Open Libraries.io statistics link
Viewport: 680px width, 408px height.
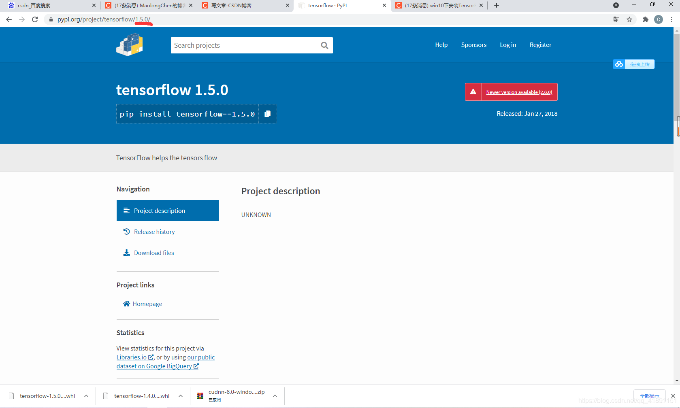pyautogui.click(x=135, y=357)
